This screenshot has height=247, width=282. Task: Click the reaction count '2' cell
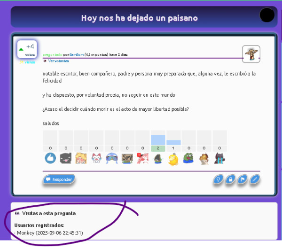158,148
